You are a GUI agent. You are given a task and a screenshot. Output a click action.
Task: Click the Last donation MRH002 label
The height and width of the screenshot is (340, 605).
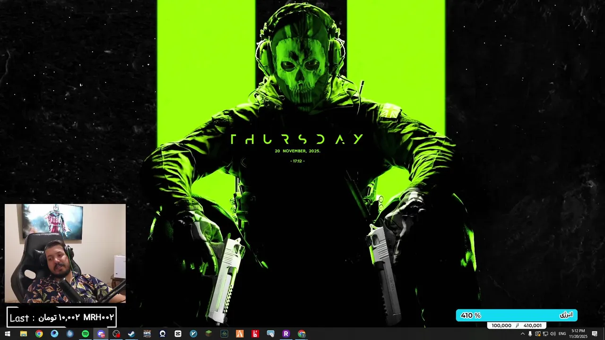tap(61, 317)
